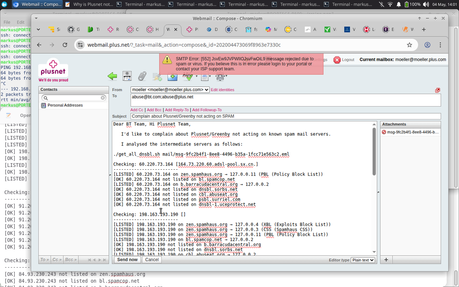Screen dimensions: 459x287
Task: Open File menu in background window
Action: (7, 22)
